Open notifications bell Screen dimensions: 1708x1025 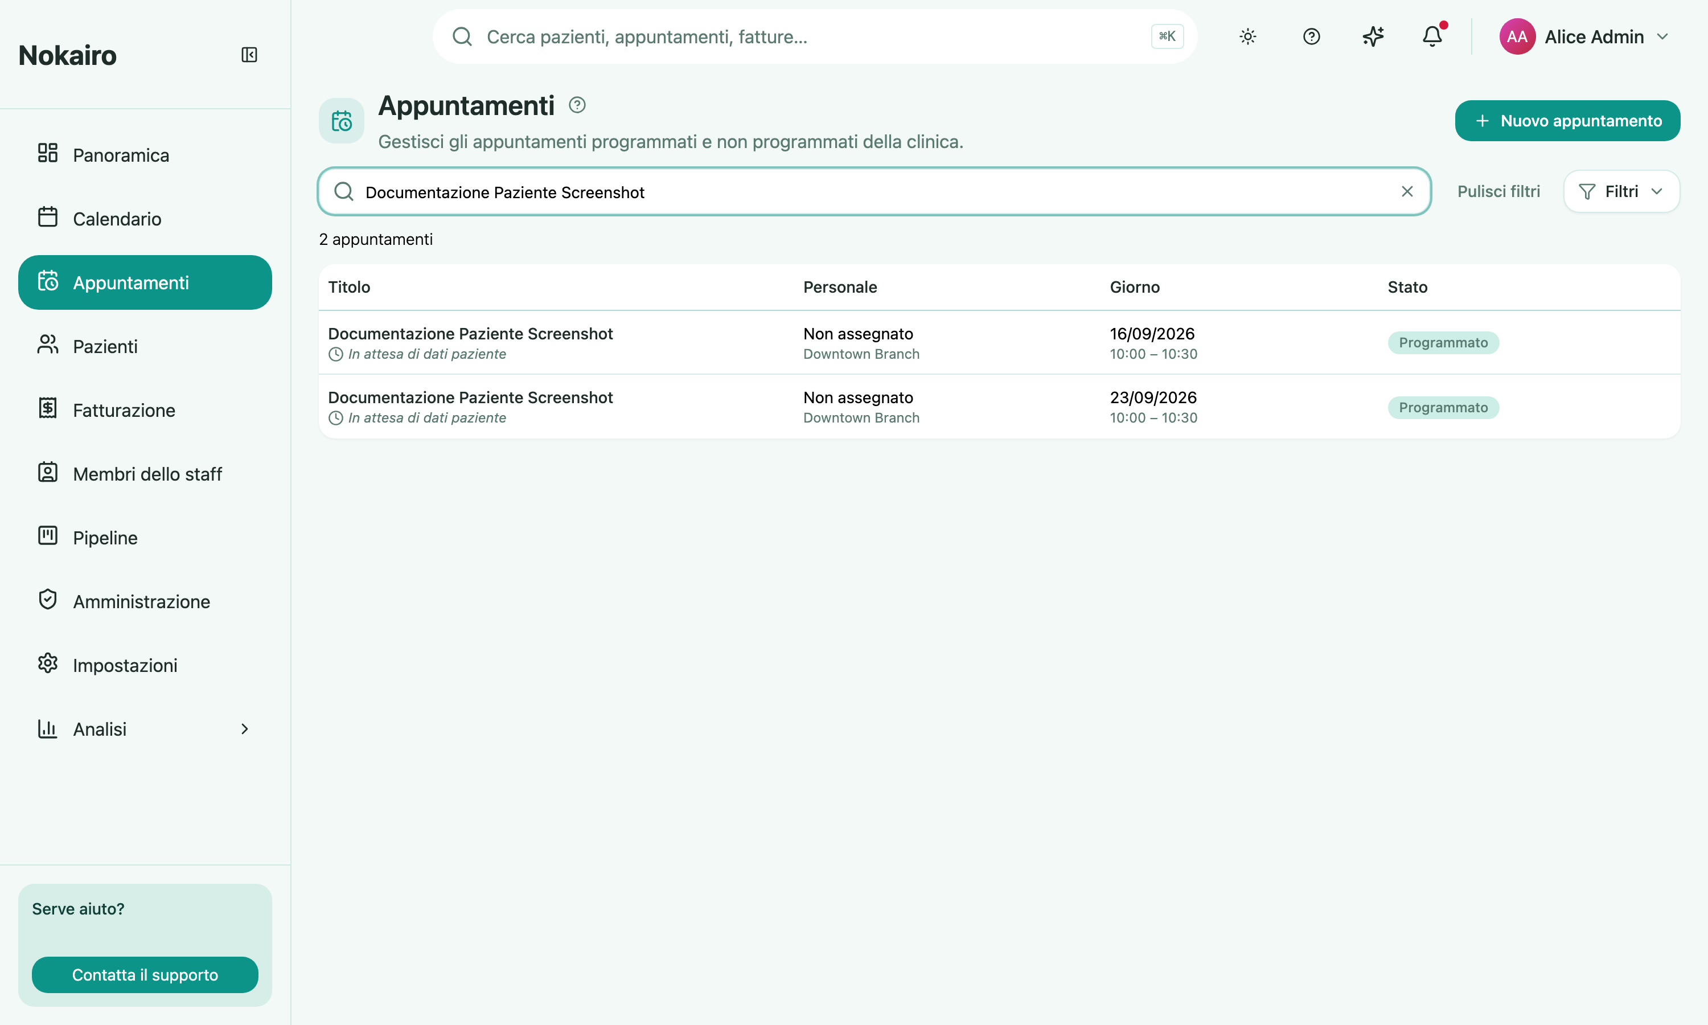tap(1432, 36)
